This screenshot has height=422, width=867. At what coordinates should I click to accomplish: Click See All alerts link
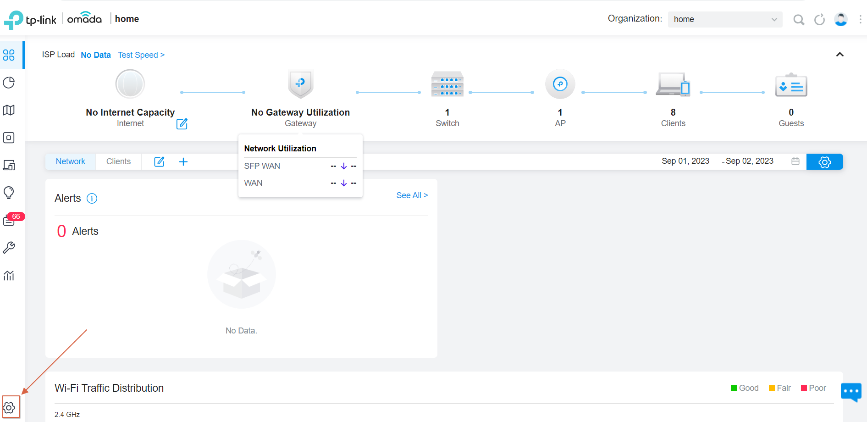412,195
